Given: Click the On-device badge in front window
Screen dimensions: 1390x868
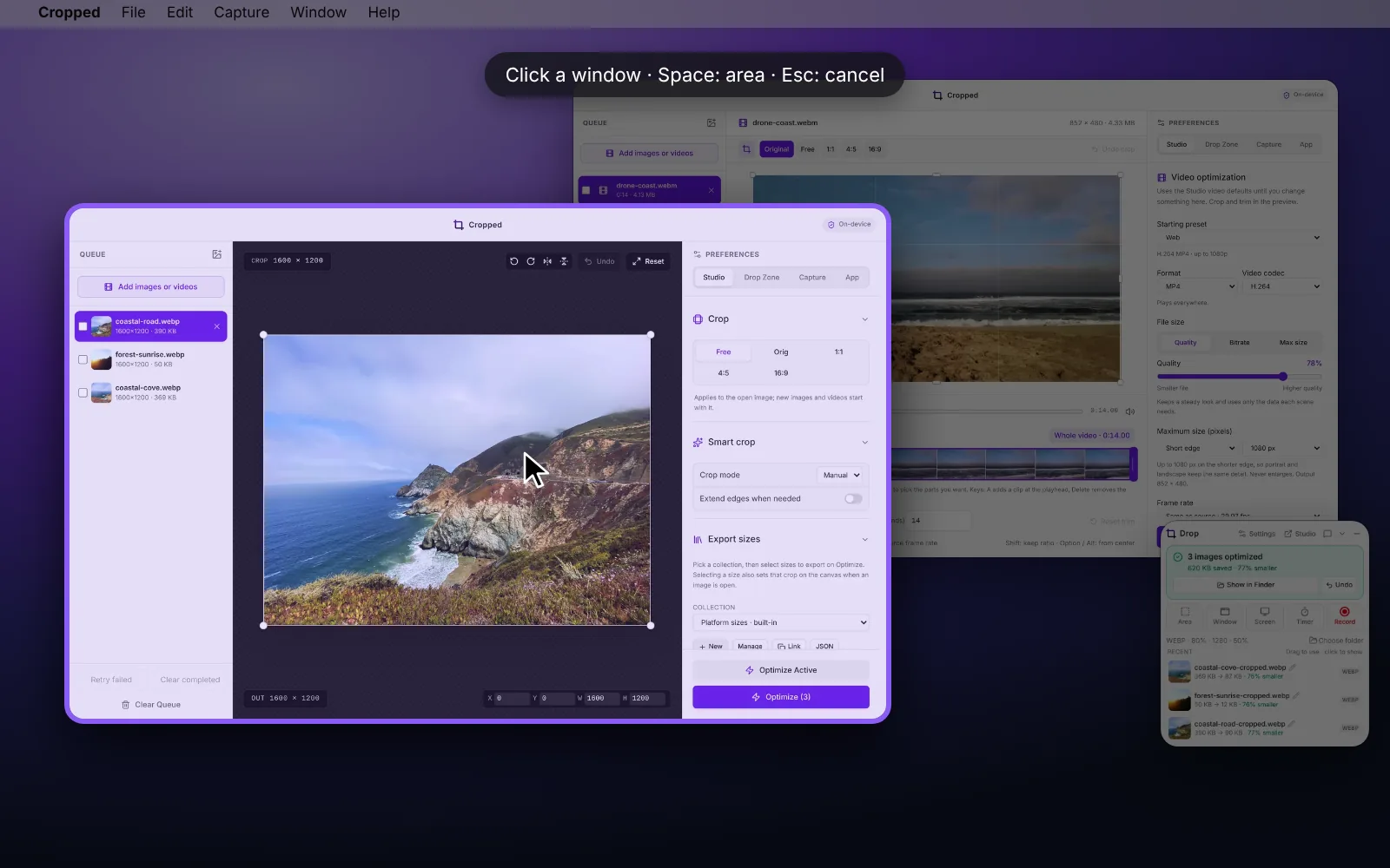Looking at the screenshot, I should click(849, 224).
